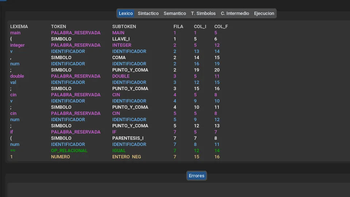Click the IF subtoken cell
The width and height of the screenshot is (350, 197).
[x=114, y=132]
